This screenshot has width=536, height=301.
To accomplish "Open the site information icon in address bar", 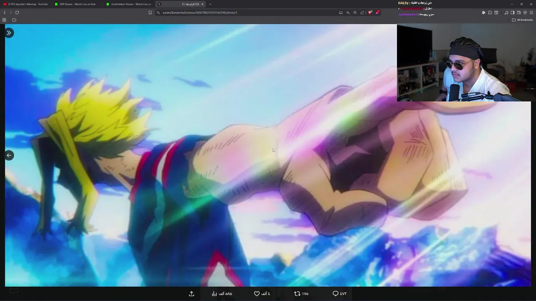I will (x=158, y=13).
